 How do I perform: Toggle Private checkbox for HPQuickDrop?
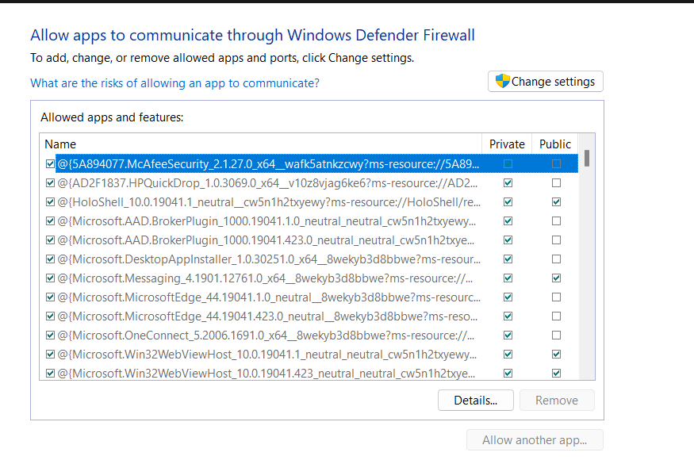point(508,183)
